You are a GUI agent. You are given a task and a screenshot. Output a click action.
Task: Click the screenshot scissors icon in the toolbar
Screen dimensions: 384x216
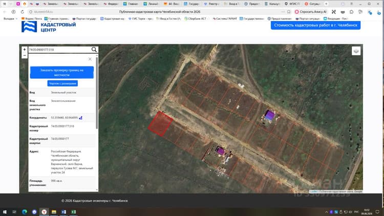(x=333, y=12)
